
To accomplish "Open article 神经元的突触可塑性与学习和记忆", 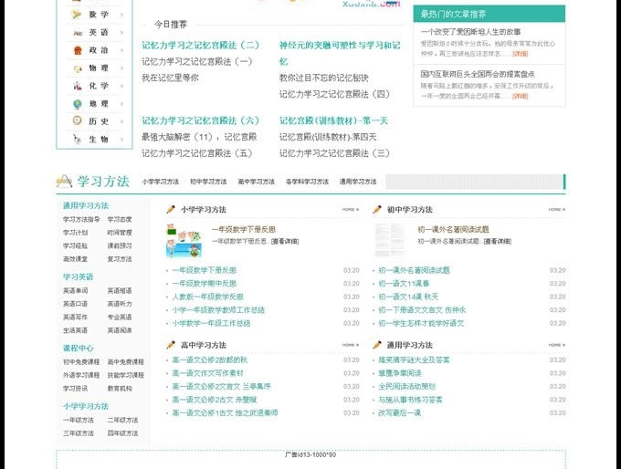I will 340,54.
